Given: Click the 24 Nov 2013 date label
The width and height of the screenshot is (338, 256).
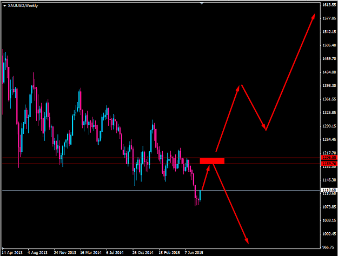Looking at the screenshot, I should tap(65, 253).
